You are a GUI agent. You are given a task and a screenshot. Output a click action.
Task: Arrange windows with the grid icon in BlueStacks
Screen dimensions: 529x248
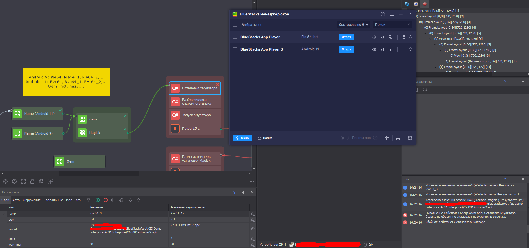(387, 138)
